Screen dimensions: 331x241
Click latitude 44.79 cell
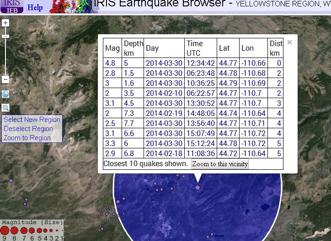[x=228, y=83]
